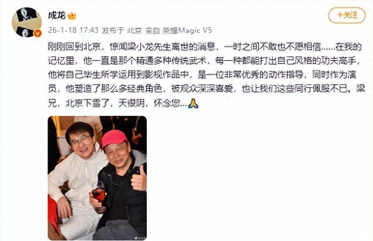Open the 26-1-18 17:43 timestamp
This screenshot has height=241, width=373.
(x=73, y=30)
